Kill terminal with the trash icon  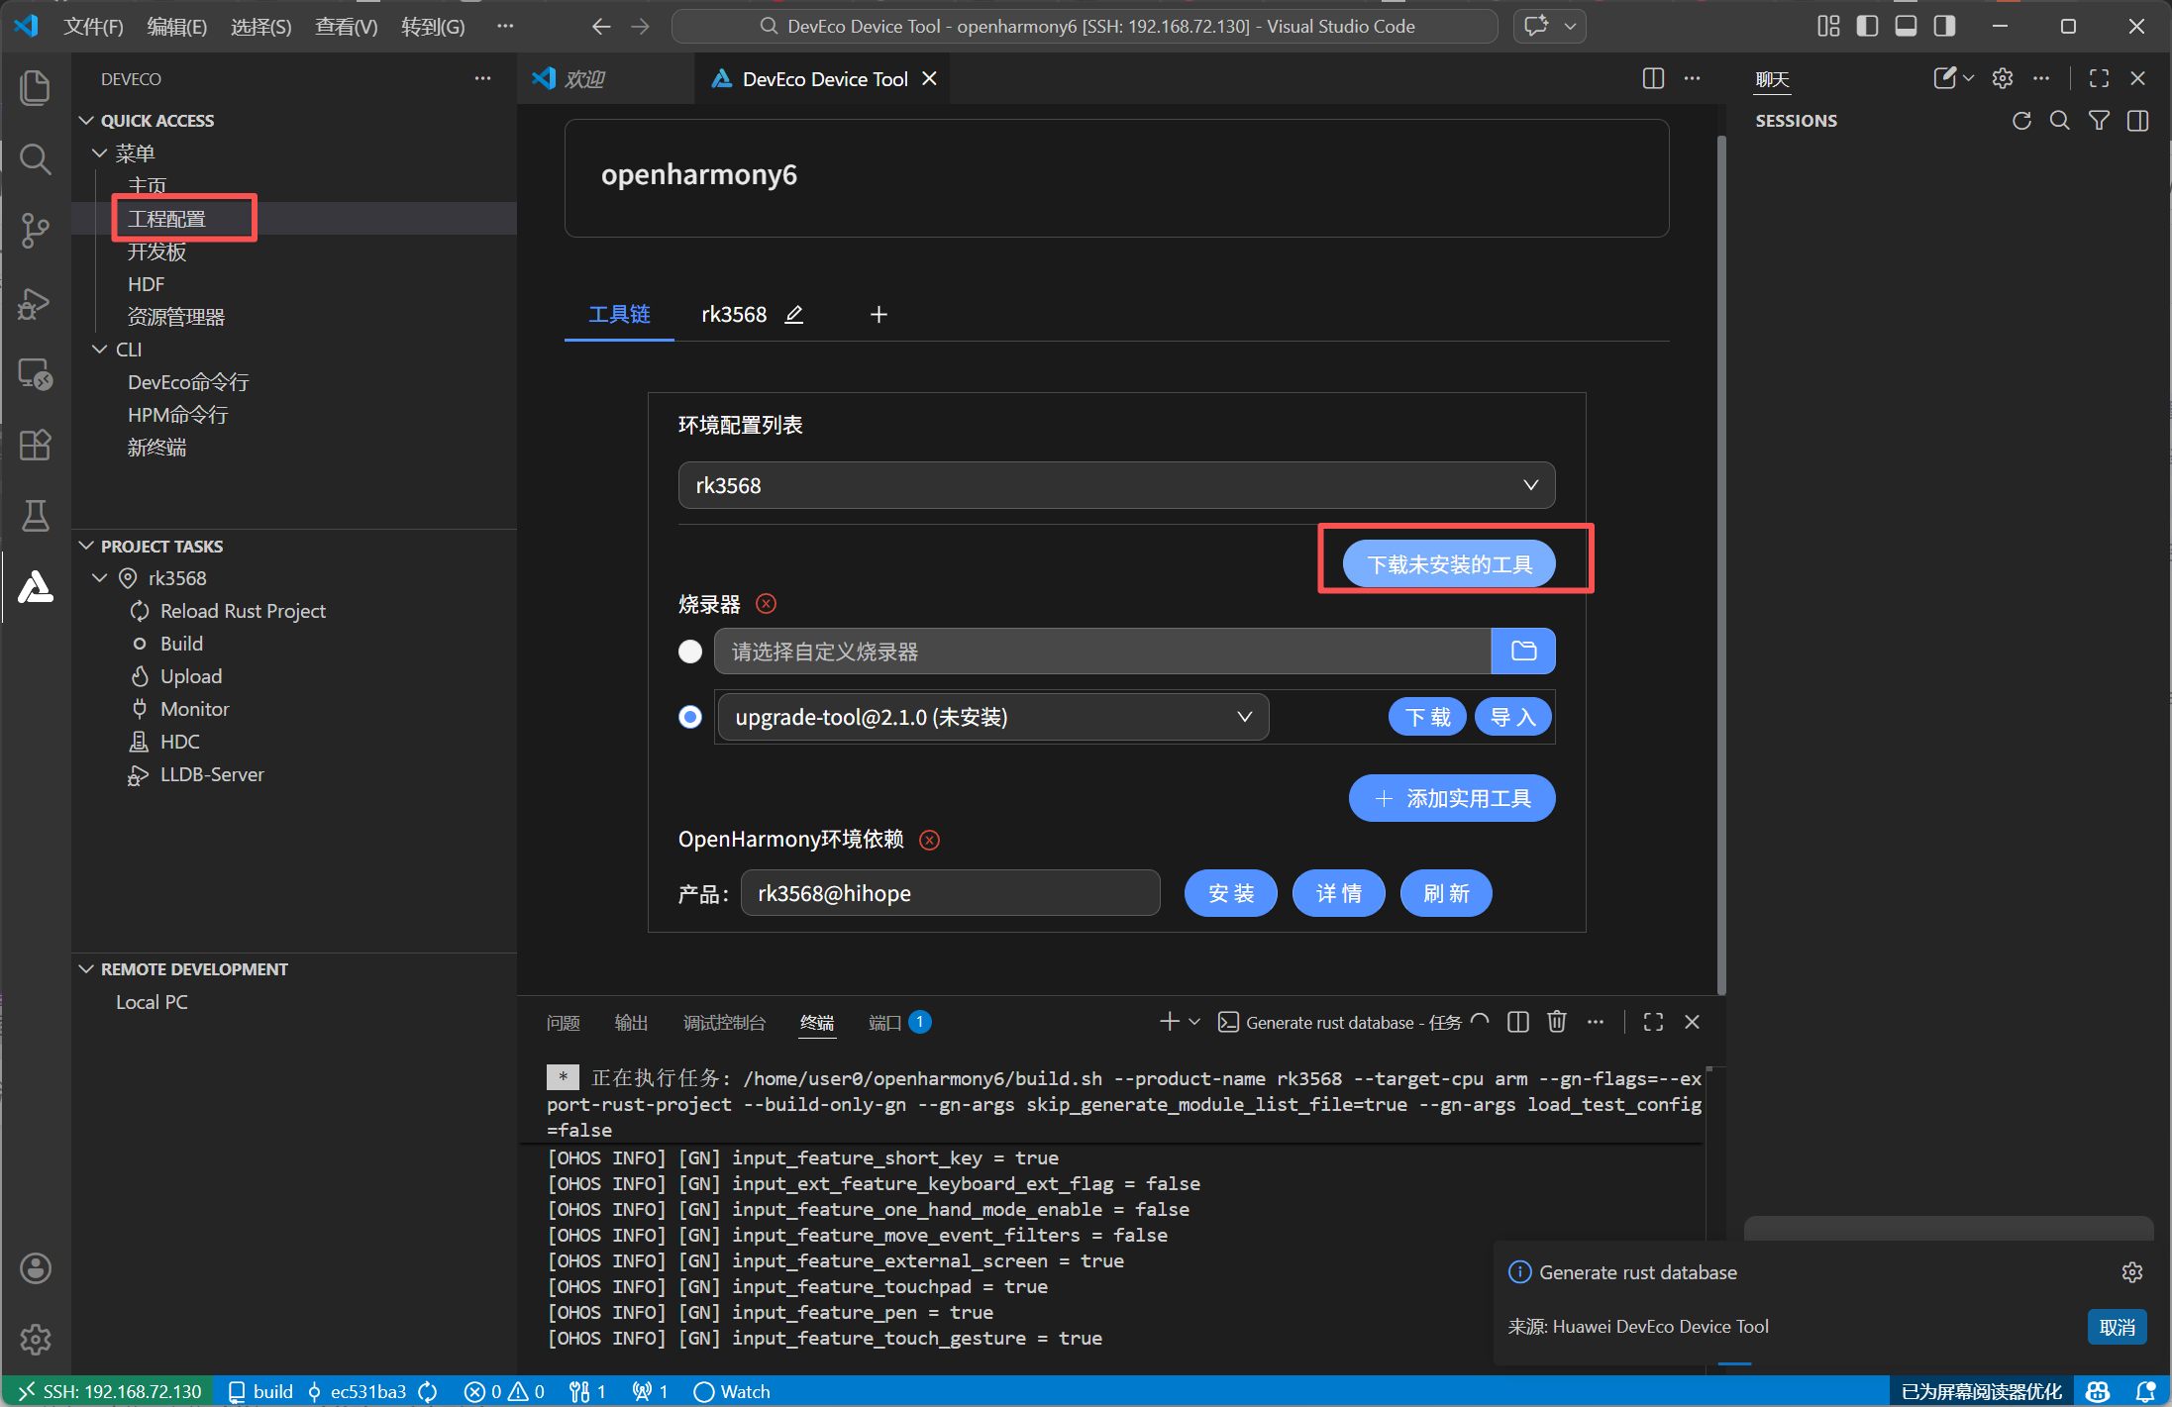tap(1556, 1022)
